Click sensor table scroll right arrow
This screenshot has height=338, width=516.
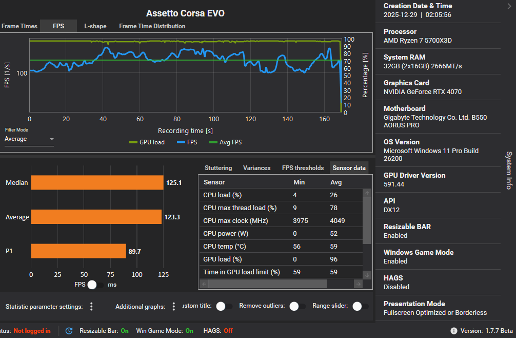pyautogui.click(x=359, y=284)
